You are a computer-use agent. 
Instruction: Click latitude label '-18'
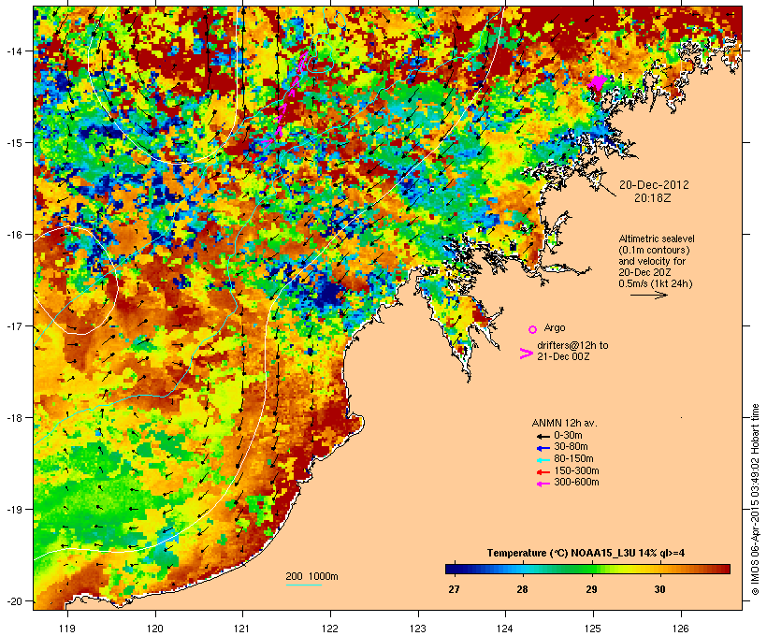pyautogui.click(x=13, y=418)
